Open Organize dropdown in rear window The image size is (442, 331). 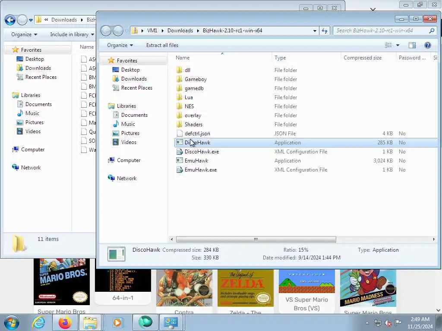(24, 34)
